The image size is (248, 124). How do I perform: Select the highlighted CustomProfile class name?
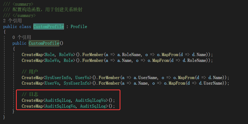[49, 26]
